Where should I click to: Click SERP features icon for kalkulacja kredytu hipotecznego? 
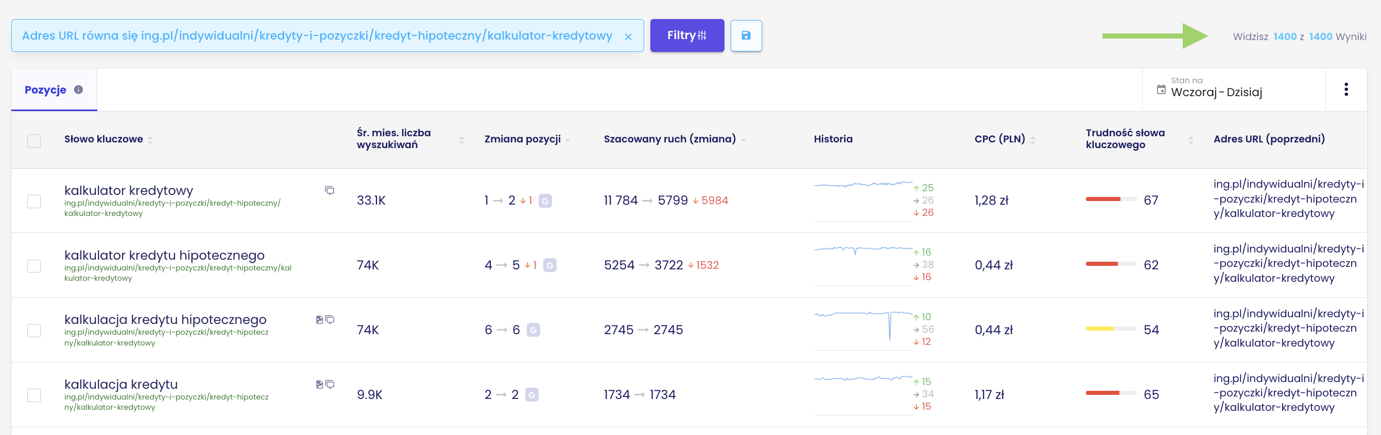pos(320,319)
